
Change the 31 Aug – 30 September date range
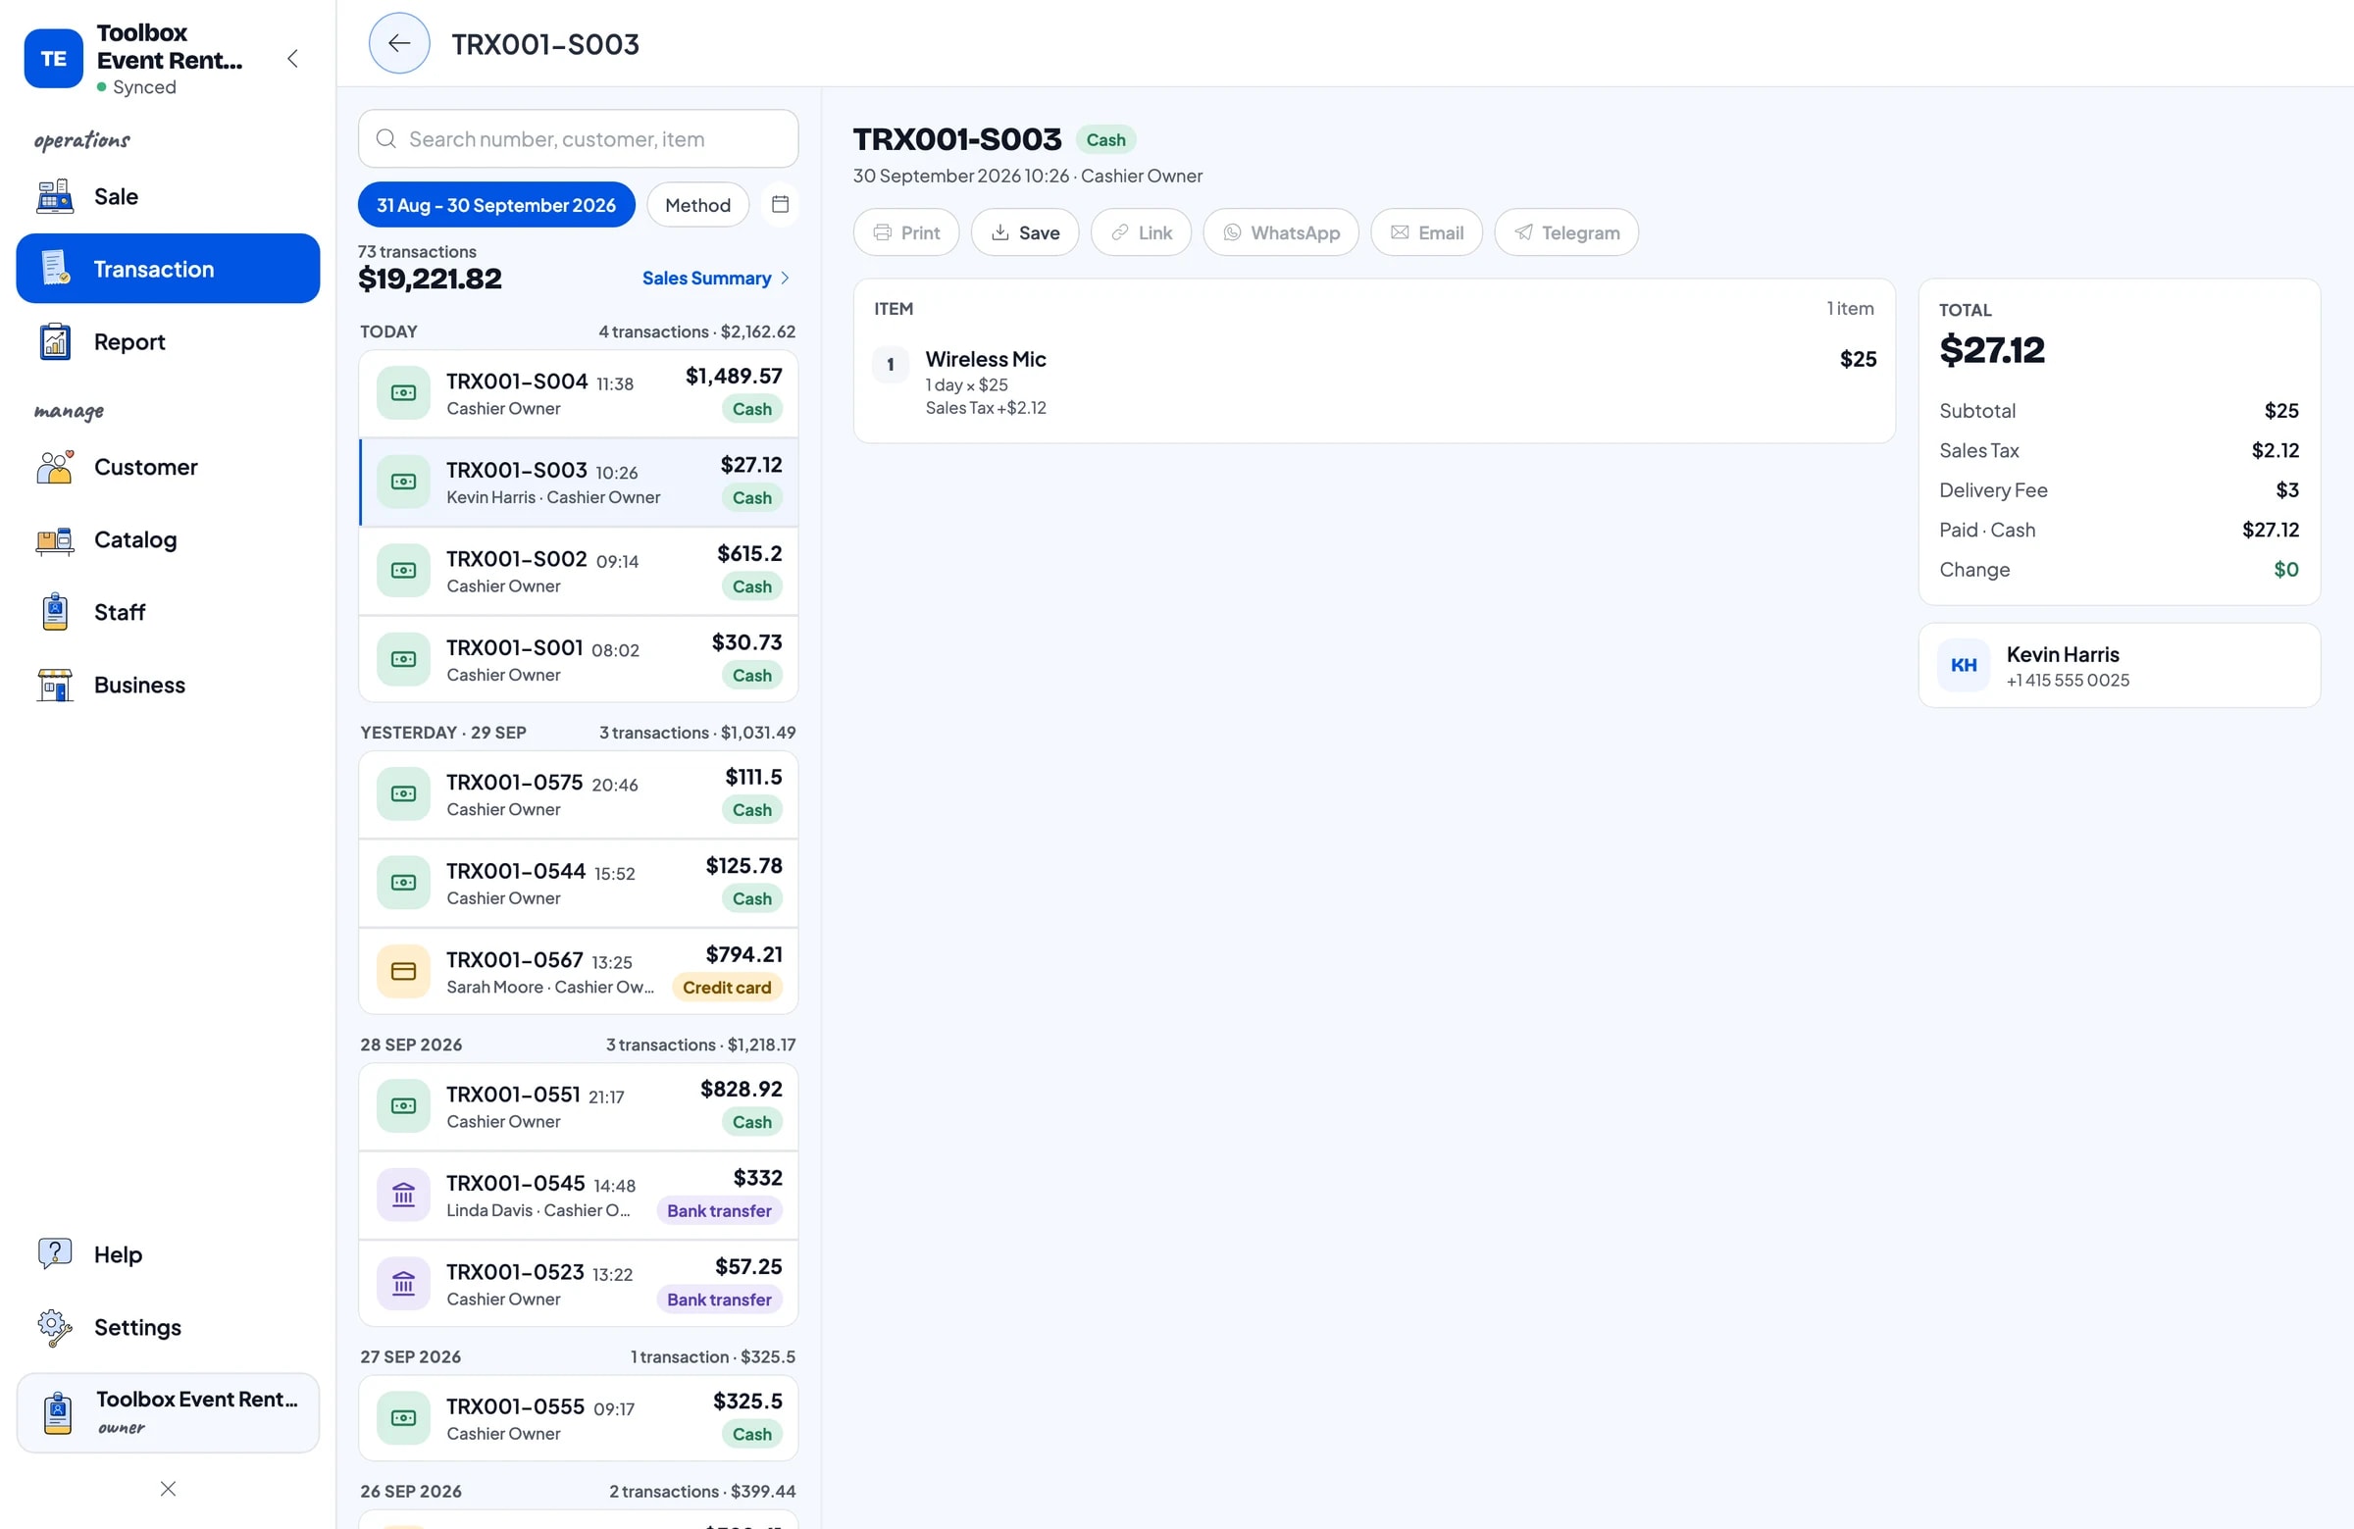[x=496, y=205]
